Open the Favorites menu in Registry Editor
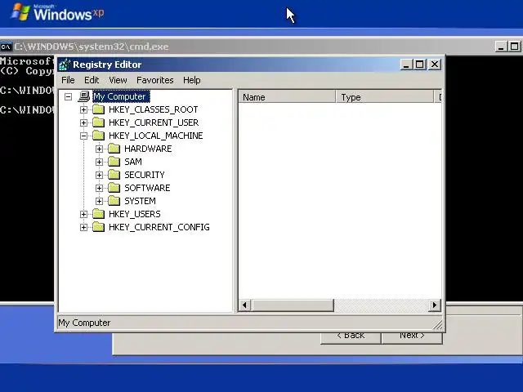This screenshot has width=523, height=392. 155,80
